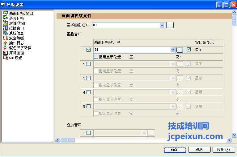Toggle 显示 checkbox for window 1

tap(189, 50)
